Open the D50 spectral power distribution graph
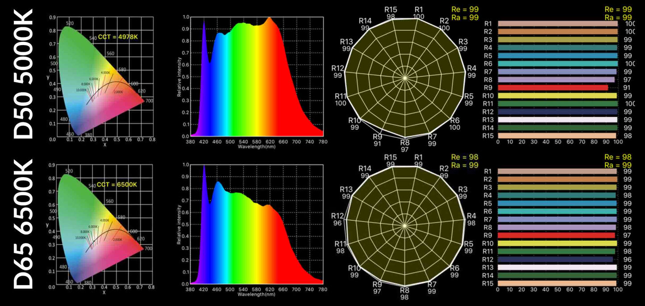The image size is (645, 306). tap(257, 77)
